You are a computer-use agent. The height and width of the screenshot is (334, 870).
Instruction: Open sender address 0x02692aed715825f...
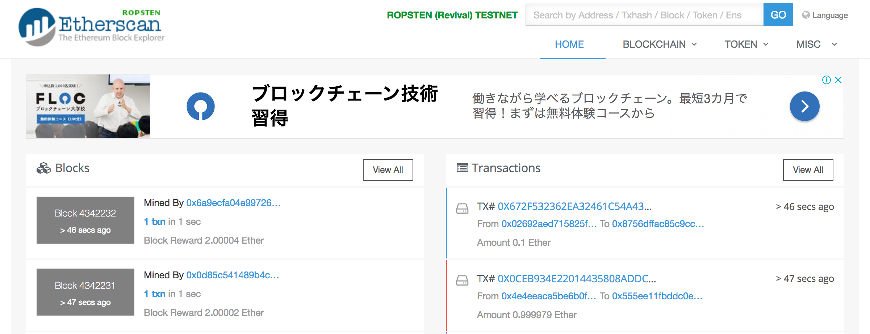point(549,224)
